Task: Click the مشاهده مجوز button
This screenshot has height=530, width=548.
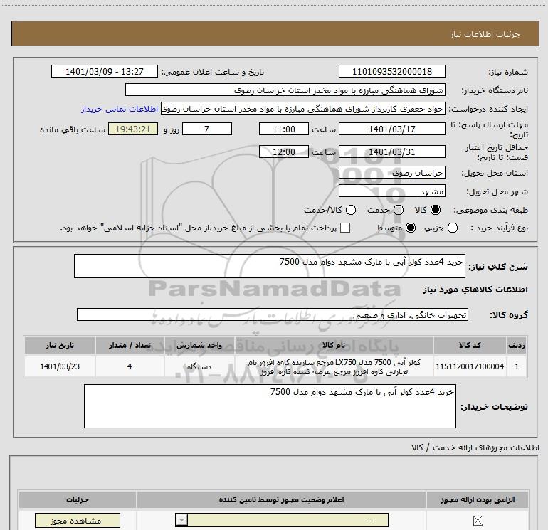Action: tap(78, 521)
